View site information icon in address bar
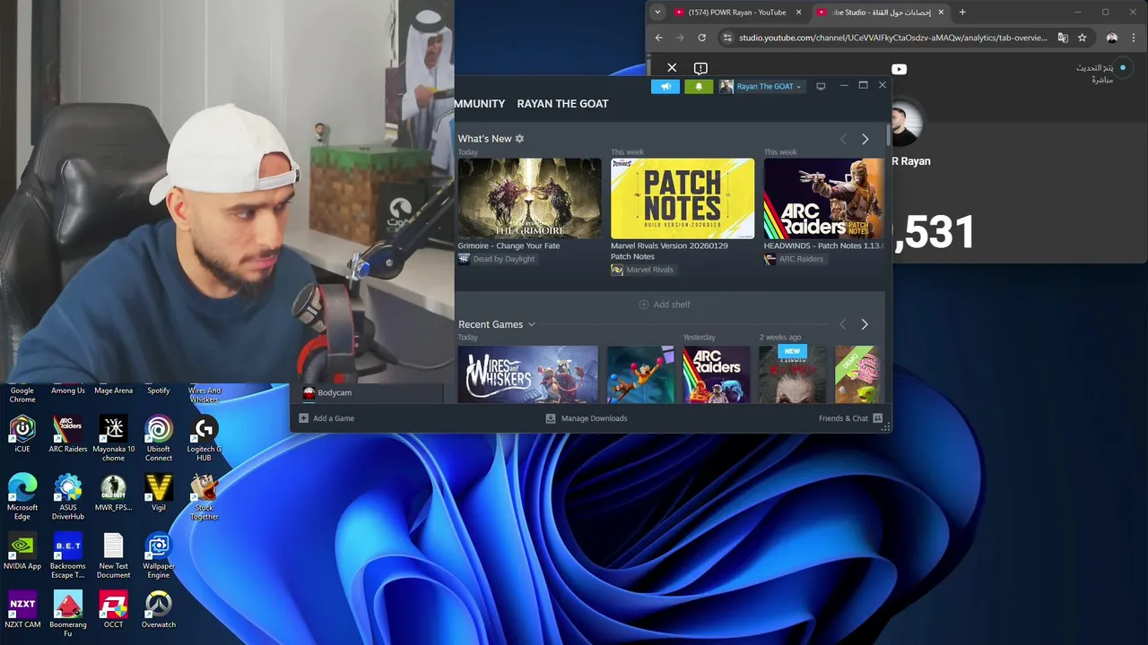Viewport: 1148px width, 645px height. tap(727, 38)
